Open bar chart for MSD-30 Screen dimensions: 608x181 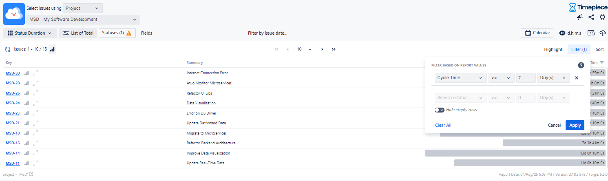pyautogui.click(x=27, y=73)
